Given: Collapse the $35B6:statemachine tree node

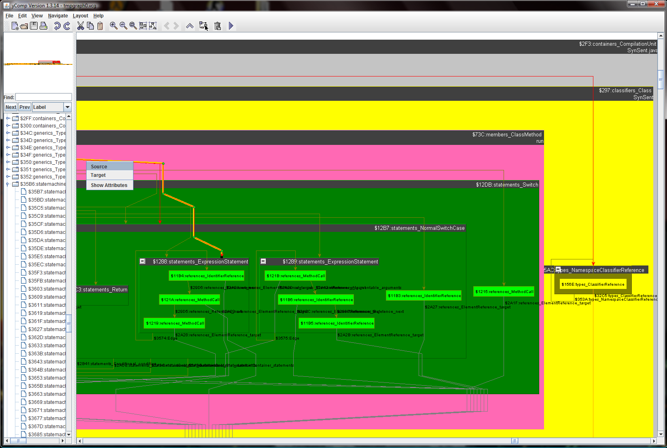Looking at the screenshot, I should (8, 184).
